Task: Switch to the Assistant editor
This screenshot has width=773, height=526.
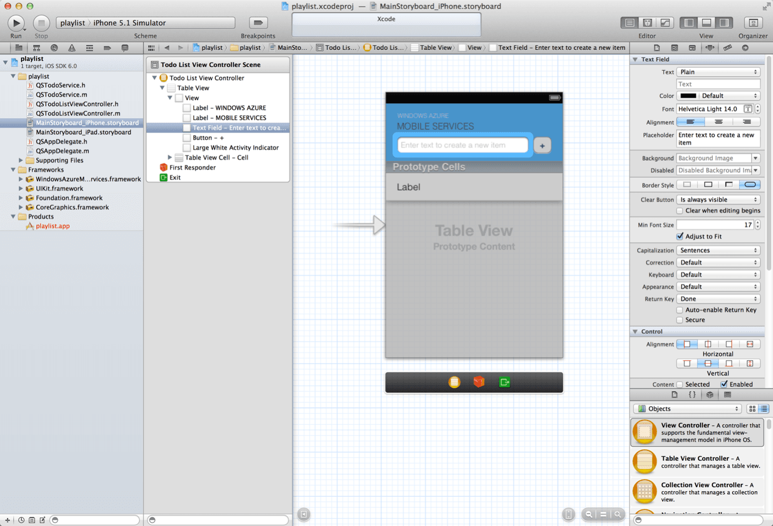Action: [647, 23]
